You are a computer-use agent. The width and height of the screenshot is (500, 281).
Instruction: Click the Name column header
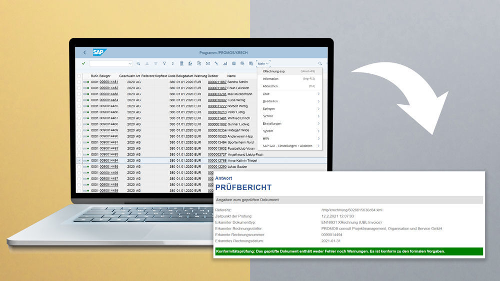click(x=231, y=76)
